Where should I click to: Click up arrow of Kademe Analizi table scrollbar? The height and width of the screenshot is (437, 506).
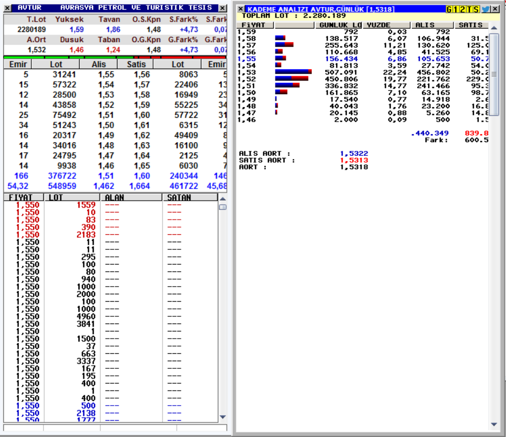pyautogui.click(x=494, y=28)
